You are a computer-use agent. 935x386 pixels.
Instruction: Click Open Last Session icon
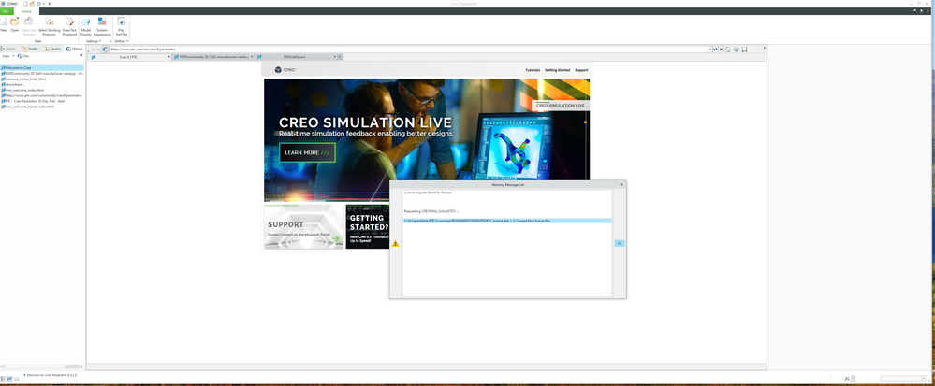click(29, 21)
